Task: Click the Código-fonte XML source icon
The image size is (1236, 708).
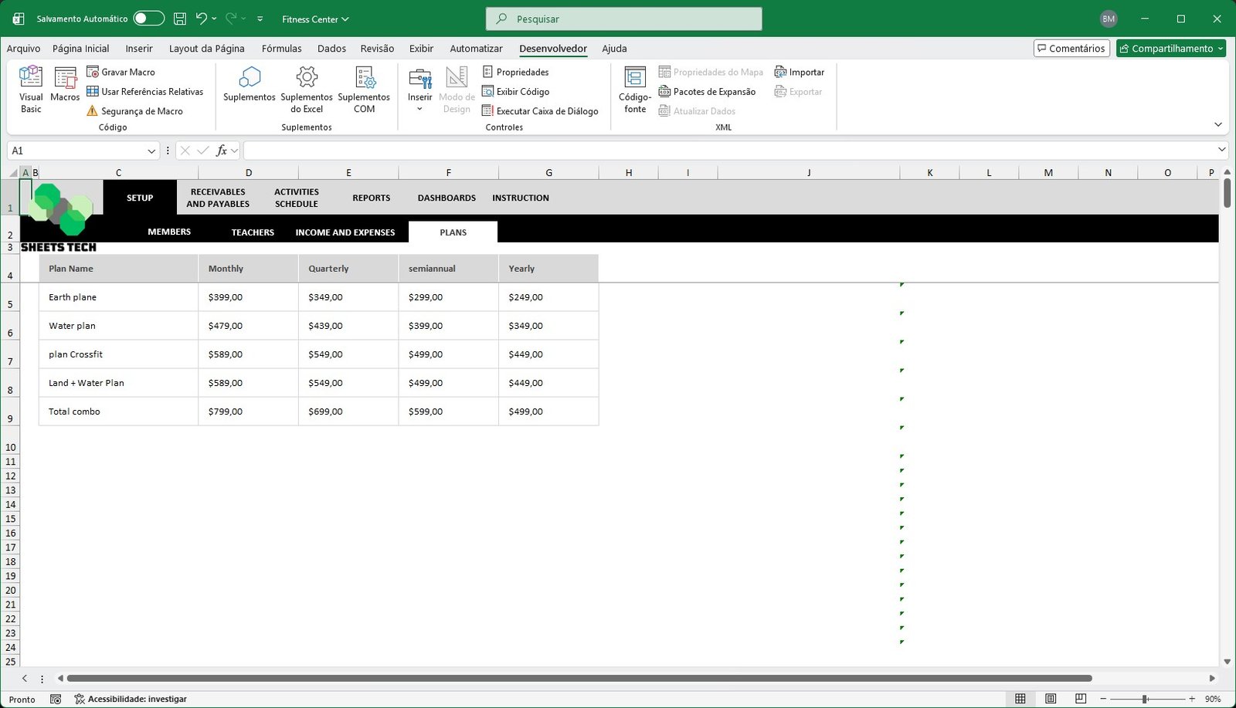Action: (x=635, y=89)
